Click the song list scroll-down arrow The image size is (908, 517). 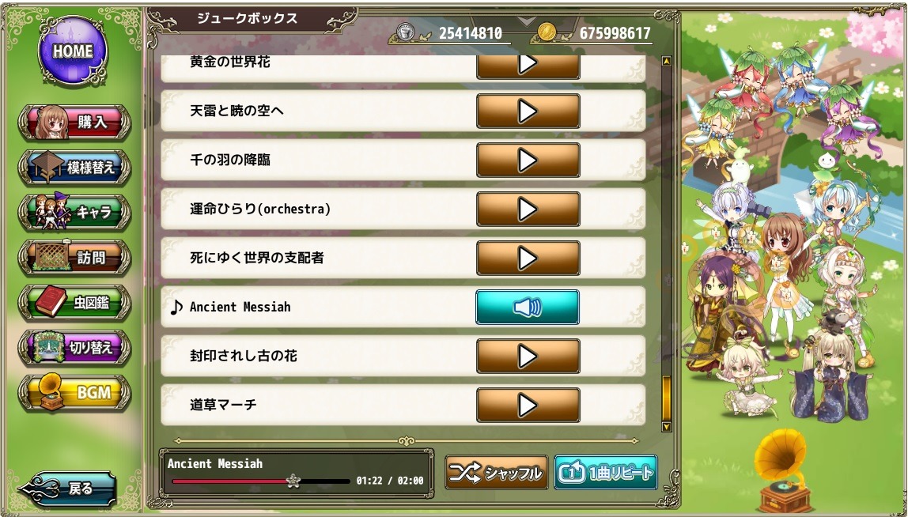667,427
